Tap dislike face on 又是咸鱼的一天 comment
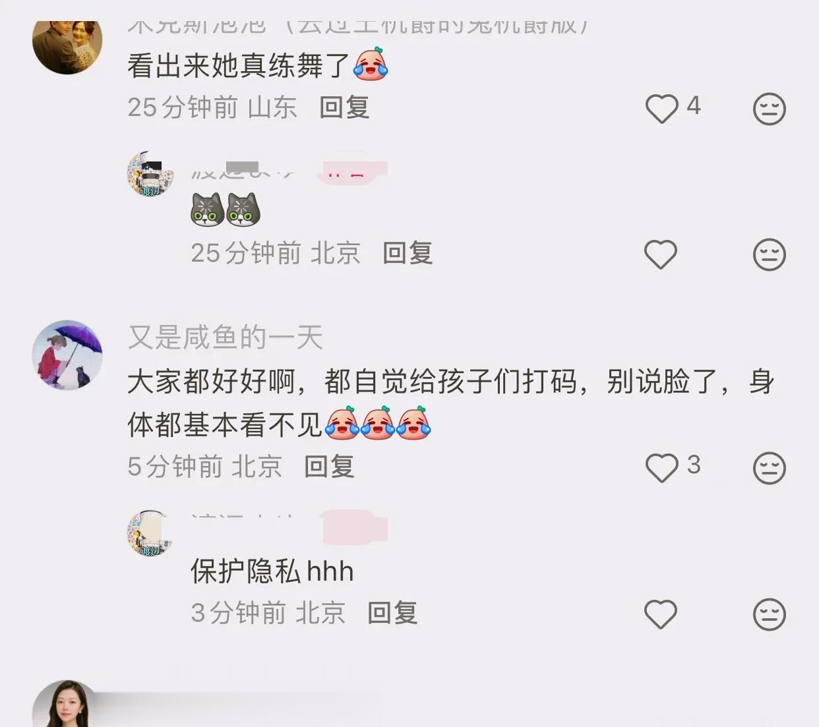This screenshot has height=727, width=819. (770, 468)
